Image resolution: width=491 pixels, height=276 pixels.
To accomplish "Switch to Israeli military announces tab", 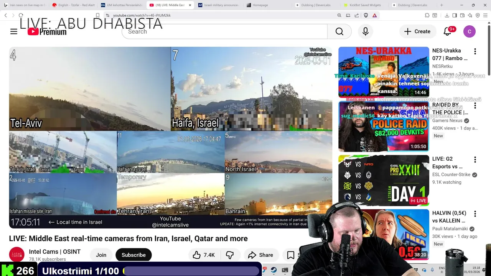I will pos(219,5).
